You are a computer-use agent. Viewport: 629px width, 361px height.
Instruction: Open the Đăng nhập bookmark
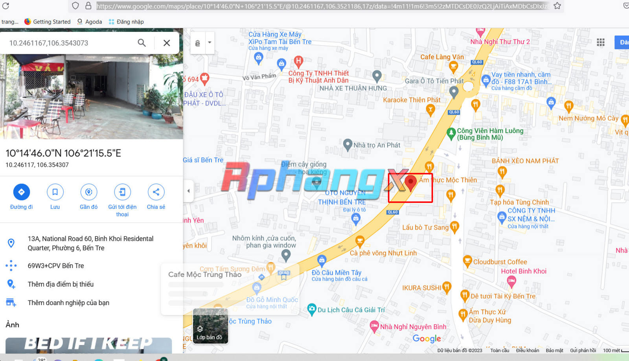[126, 22]
